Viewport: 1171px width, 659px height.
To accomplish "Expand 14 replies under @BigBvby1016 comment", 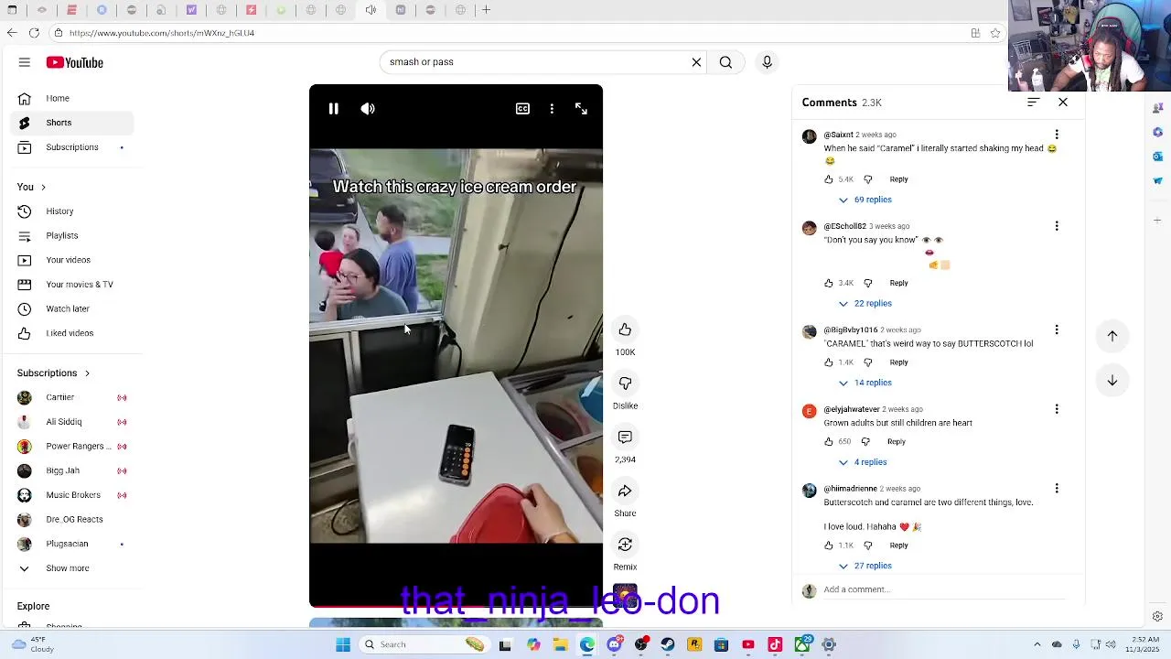I will pyautogui.click(x=865, y=383).
